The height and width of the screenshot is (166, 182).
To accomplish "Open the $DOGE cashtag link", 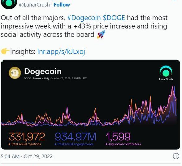I will click(x=114, y=18).
